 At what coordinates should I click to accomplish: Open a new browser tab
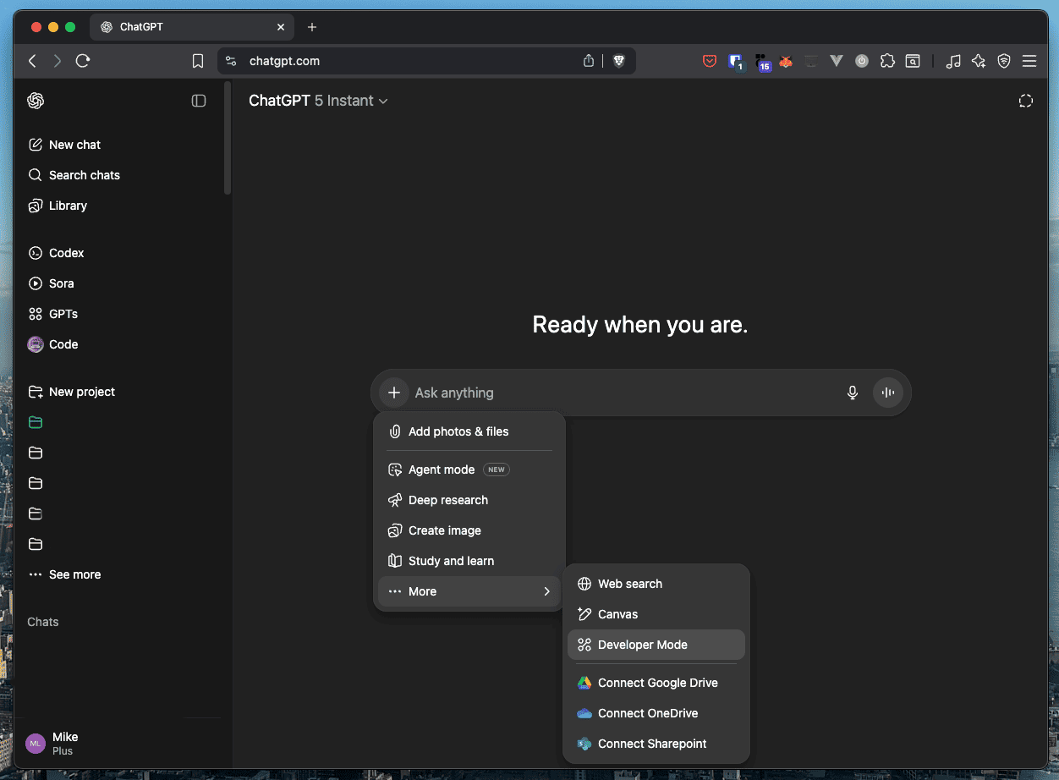pos(312,27)
